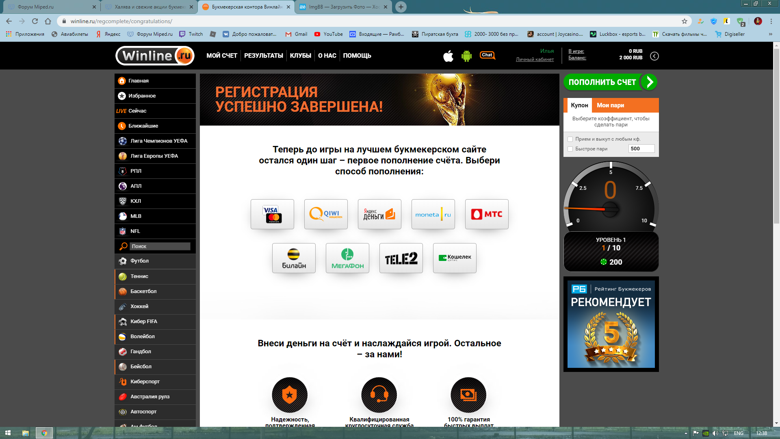The height and width of the screenshot is (439, 780).
Task: Click the volume icon in system tray
Action: point(715,433)
